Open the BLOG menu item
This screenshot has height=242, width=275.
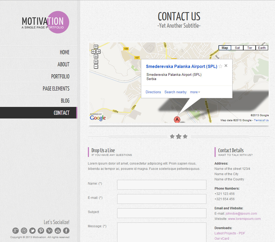pyautogui.click(x=65, y=101)
